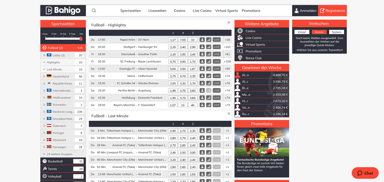Expand +101 more bets for Stuttgart match
This screenshot has width=384, height=182.
point(227,47)
